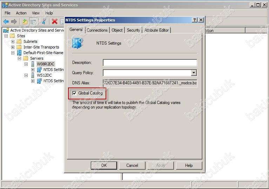
Task: Select the Servers tree label
Action: [37, 58]
